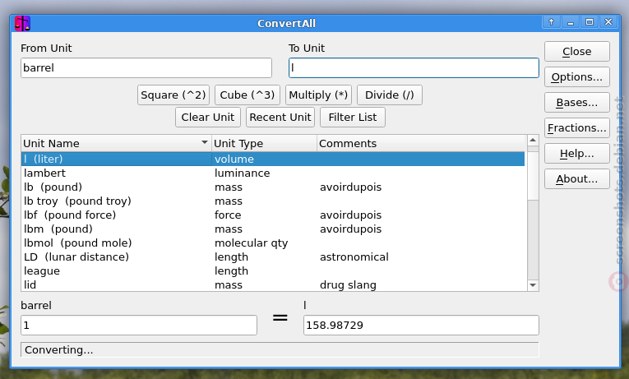
Task: Click the ConvertAll scales app icon
Action: click(22, 23)
